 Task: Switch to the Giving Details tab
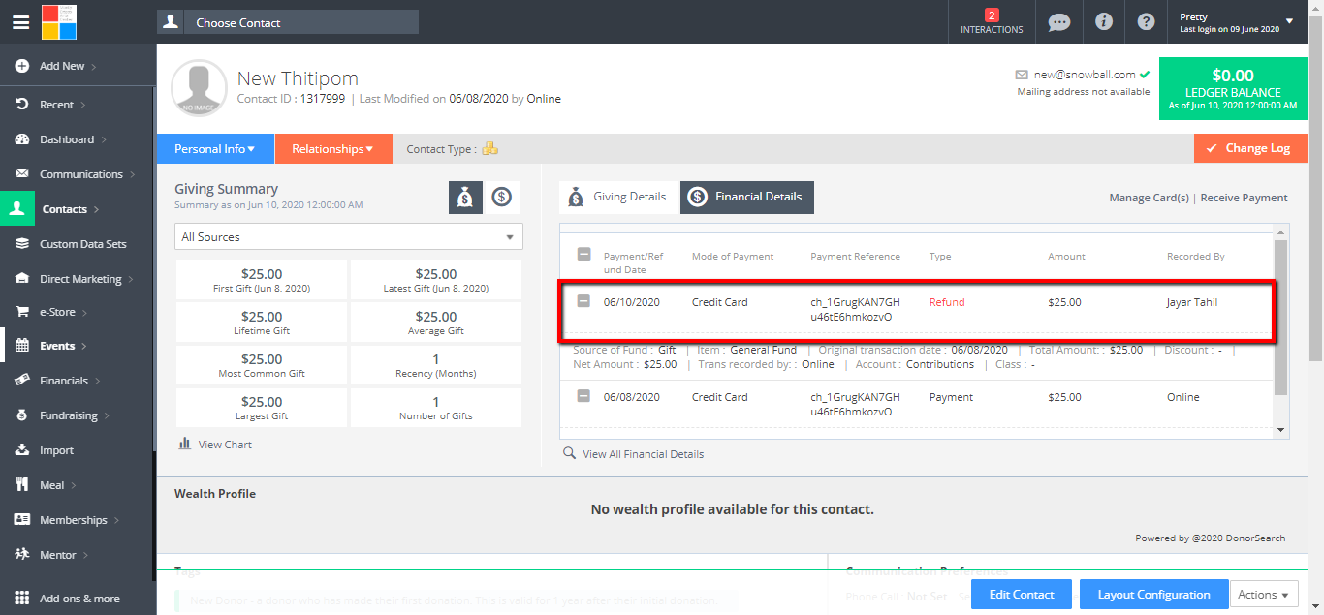617,197
